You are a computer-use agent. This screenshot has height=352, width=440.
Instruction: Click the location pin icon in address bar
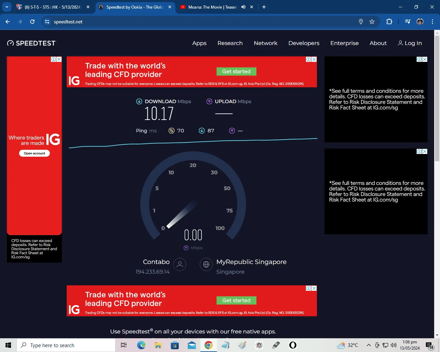pos(361,22)
